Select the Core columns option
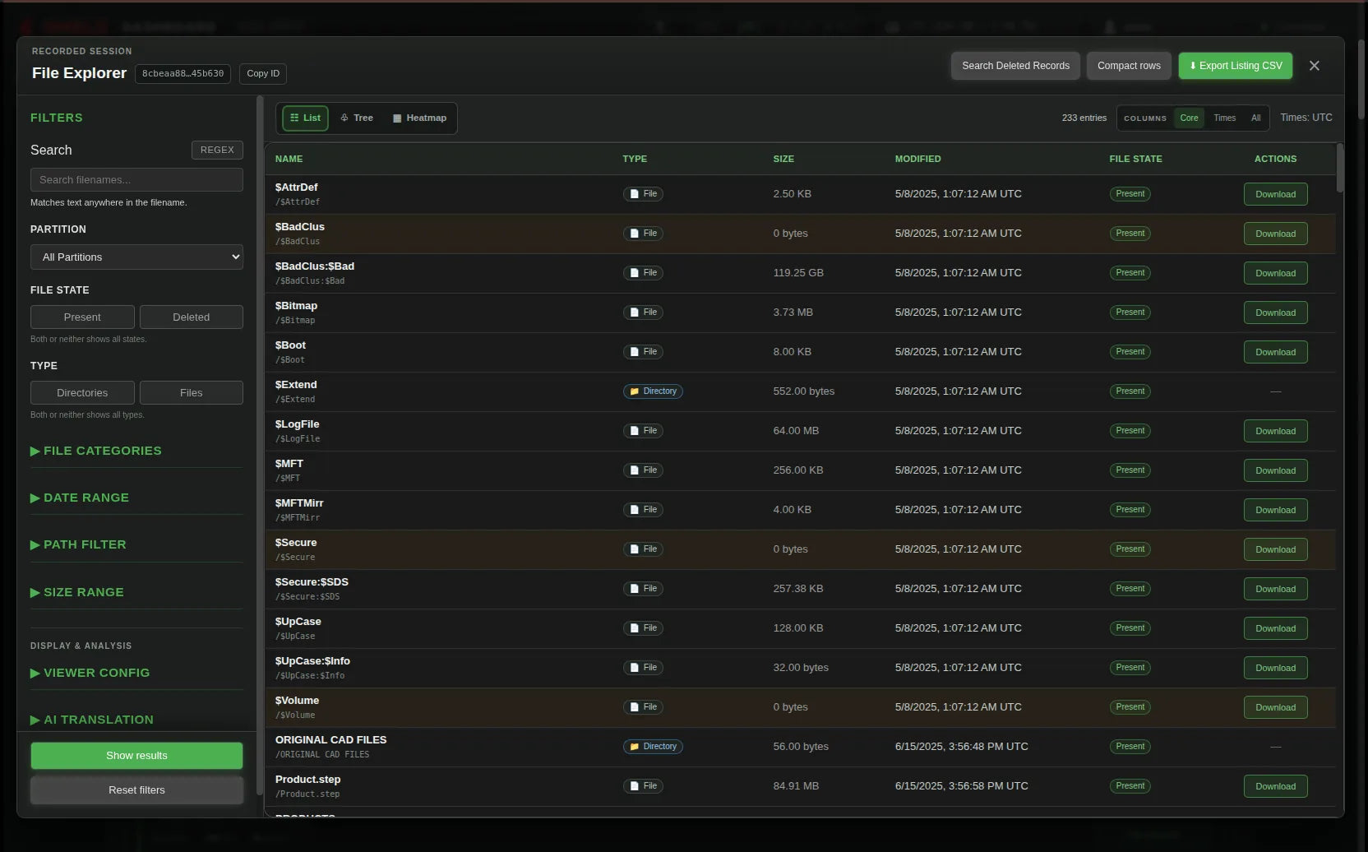The image size is (1368, 852). click(1189, 118)
